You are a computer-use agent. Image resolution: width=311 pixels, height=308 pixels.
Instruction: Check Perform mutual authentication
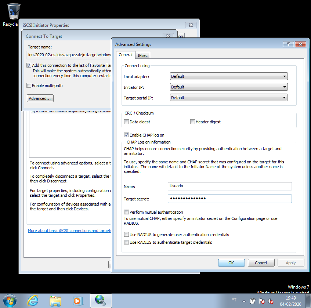(127, 212)
